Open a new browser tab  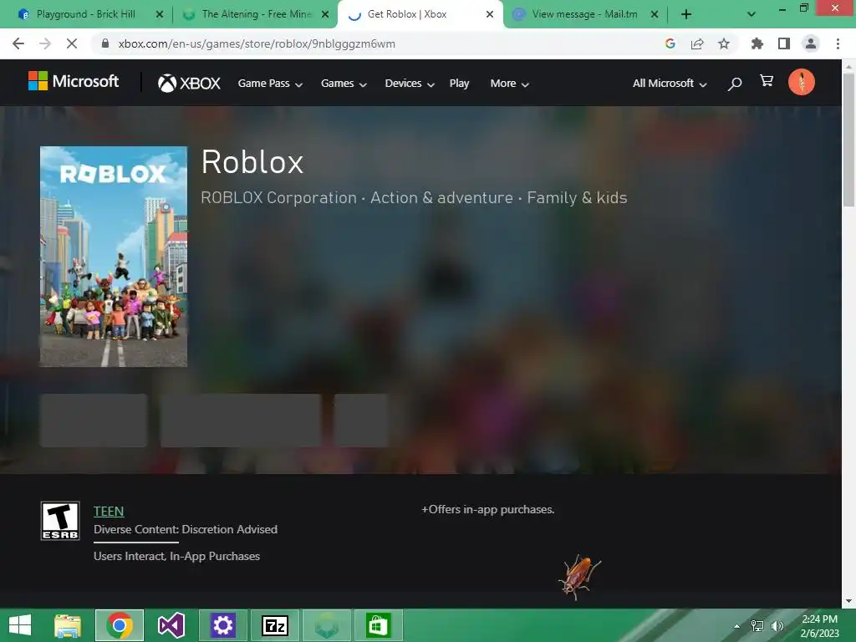[686, 14]
